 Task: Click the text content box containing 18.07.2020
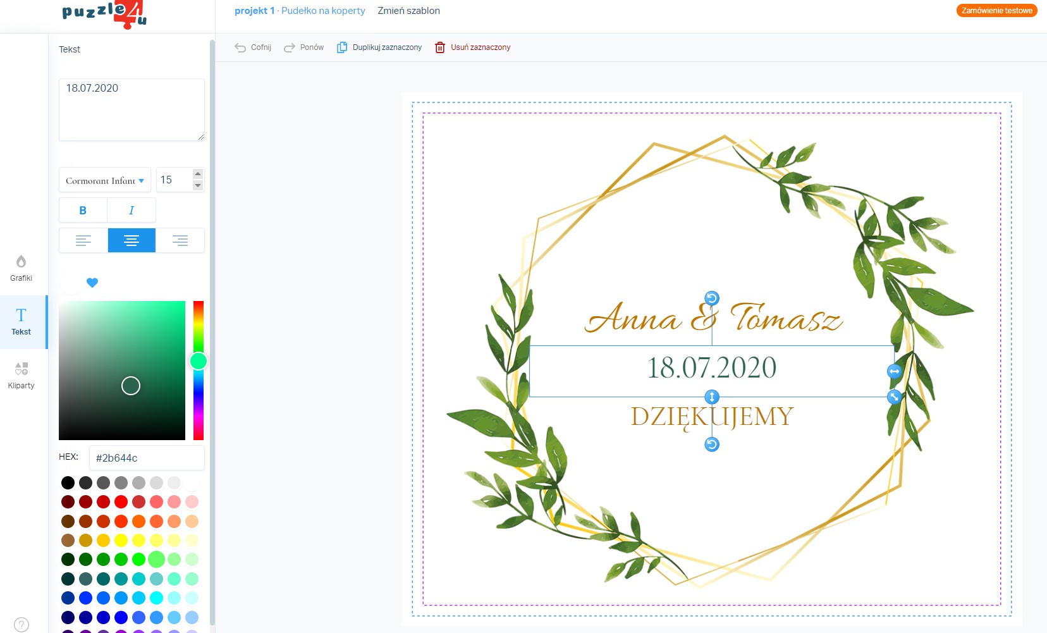pyautogui.click(x=132, y=109)
